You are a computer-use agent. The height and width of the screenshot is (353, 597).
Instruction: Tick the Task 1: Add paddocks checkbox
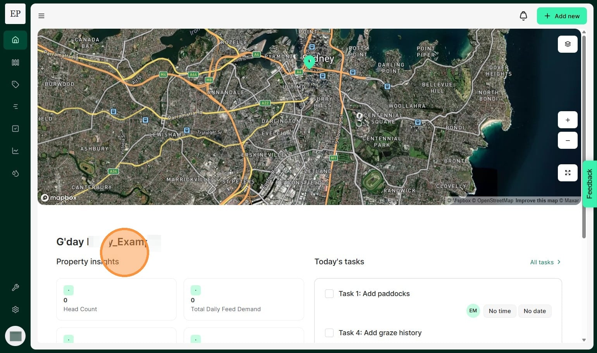pos(329,294)
